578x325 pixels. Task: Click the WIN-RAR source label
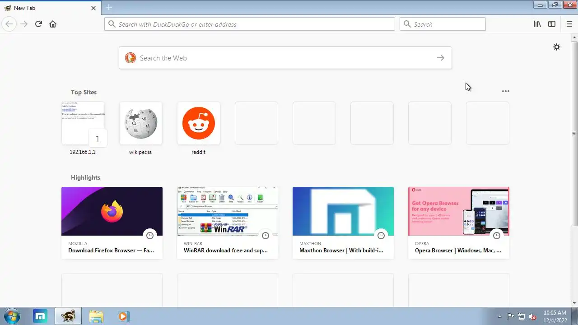pyautogui.click(x=193, y=243)
